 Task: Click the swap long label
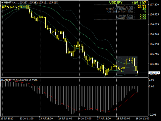[x=126, y=15]
